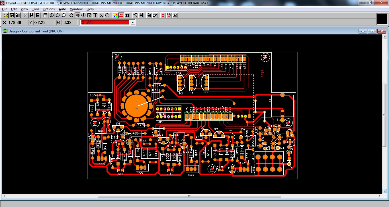389x207 pixels.
Task: Open the Tool menu
Action: [35, 9]
